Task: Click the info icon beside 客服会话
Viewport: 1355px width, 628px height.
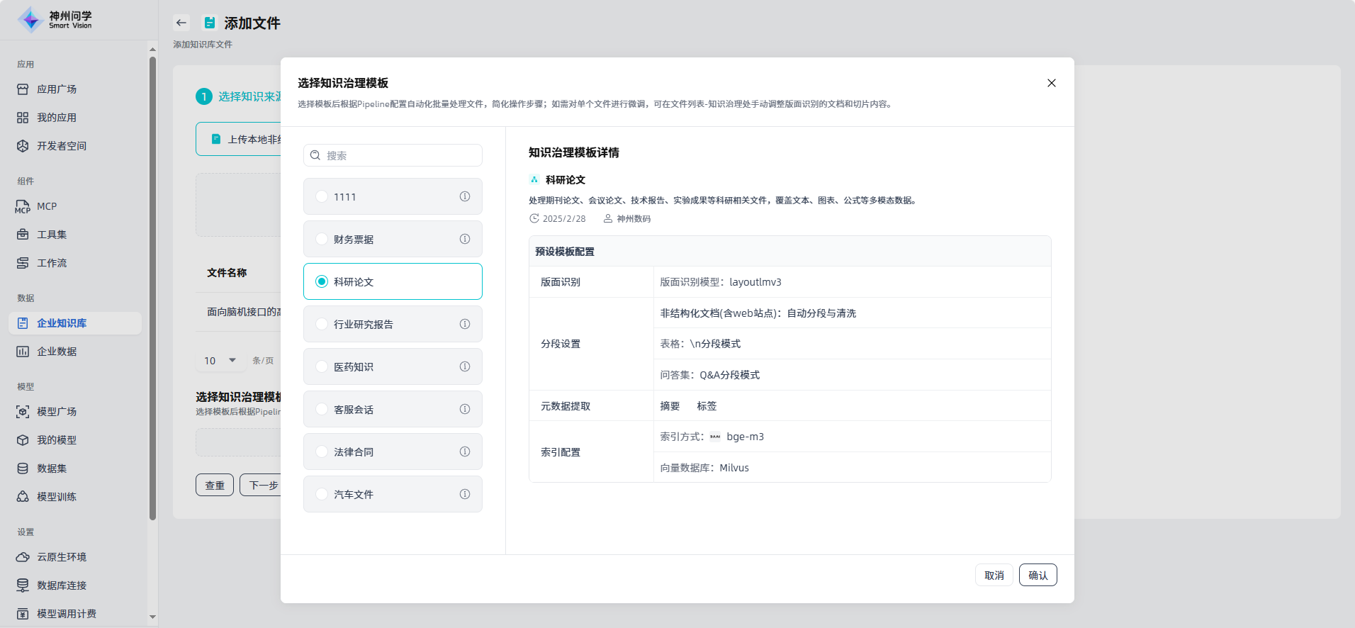Action: (465, 409)
